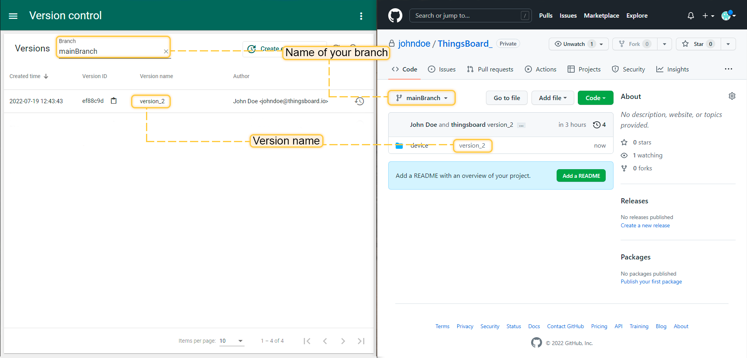Image resolution: width=747 pixels, height=358 pixels.
Task: Click the Add a README button
Action: tap(581, 176)
